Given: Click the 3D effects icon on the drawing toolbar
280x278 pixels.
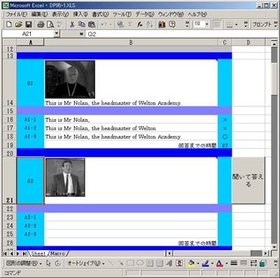Looking at the screenshot, I should pyautogui.click(x=262, y=263).
